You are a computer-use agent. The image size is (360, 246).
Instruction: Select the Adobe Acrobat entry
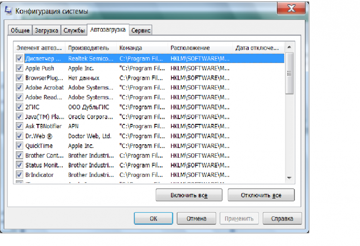pyautogui.click(x=44, y=88)
